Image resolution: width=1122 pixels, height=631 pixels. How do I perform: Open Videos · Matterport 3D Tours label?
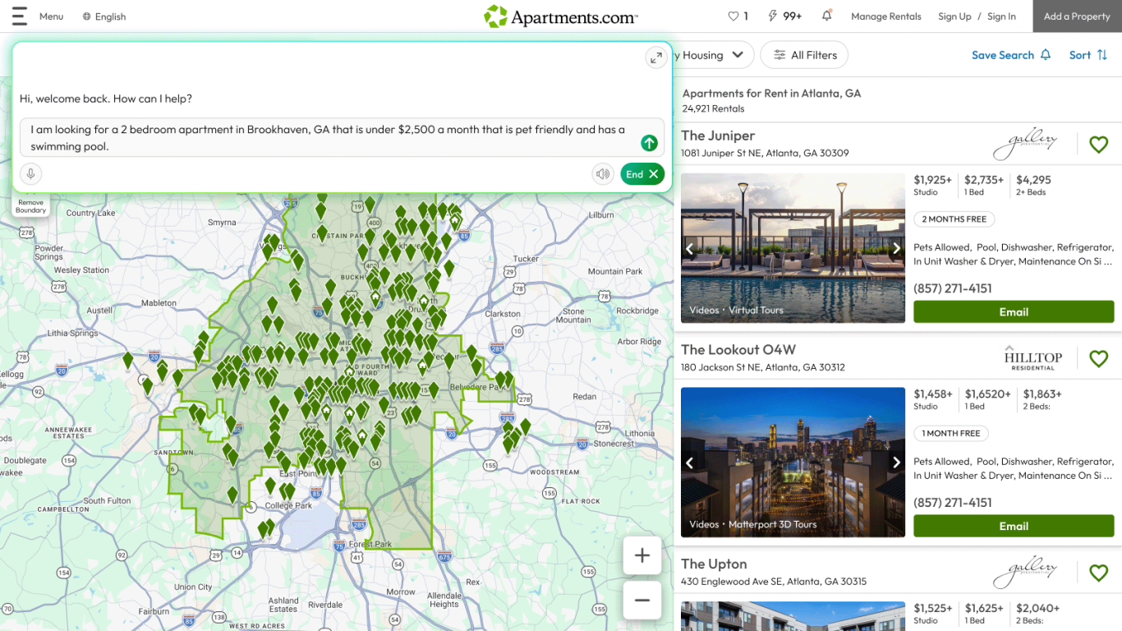point(753,524)
